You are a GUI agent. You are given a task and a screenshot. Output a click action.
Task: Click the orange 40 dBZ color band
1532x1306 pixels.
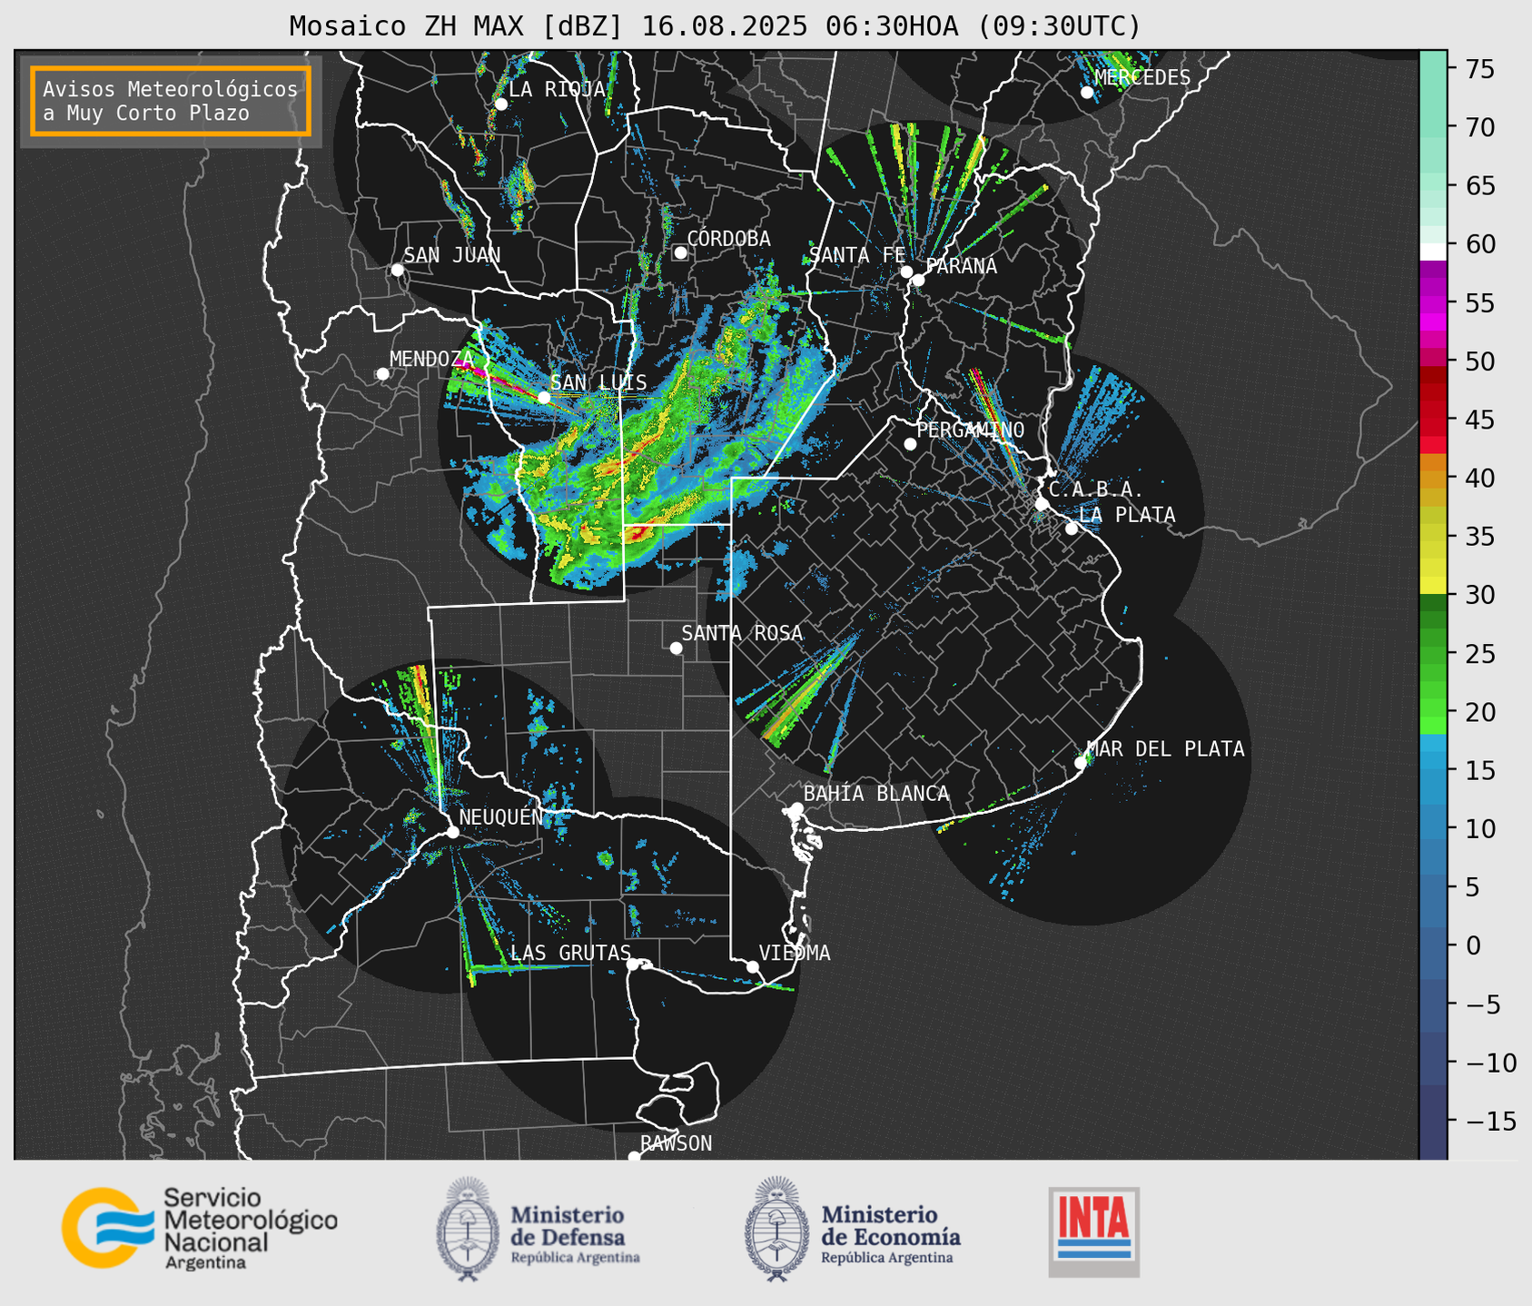[1433, 479]
